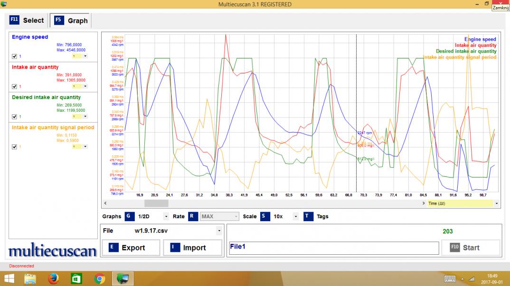Toggle the Intake air quantity checkbox

[x=14, y=86]
